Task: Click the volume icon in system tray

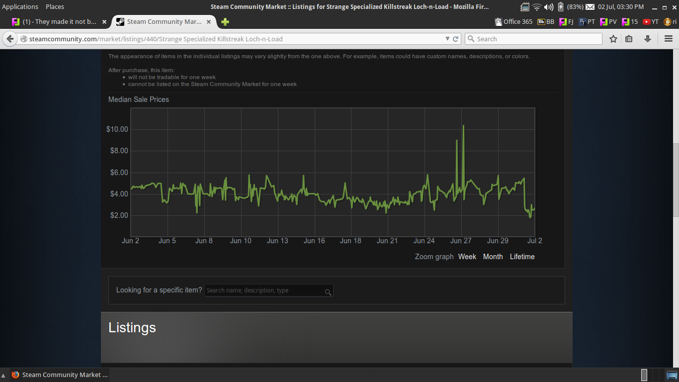Action: point(549,6)
